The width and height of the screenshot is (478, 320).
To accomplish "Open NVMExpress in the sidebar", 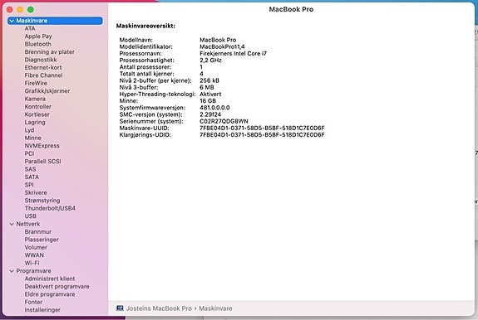I will [x=42, y=146].
